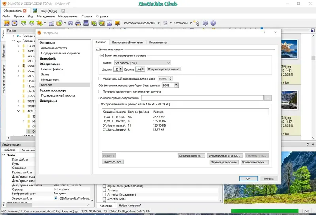Tick the 'alpine daisy (Aster alpinus)' category
The image size is (316, 215).
[x=104, y=186]
